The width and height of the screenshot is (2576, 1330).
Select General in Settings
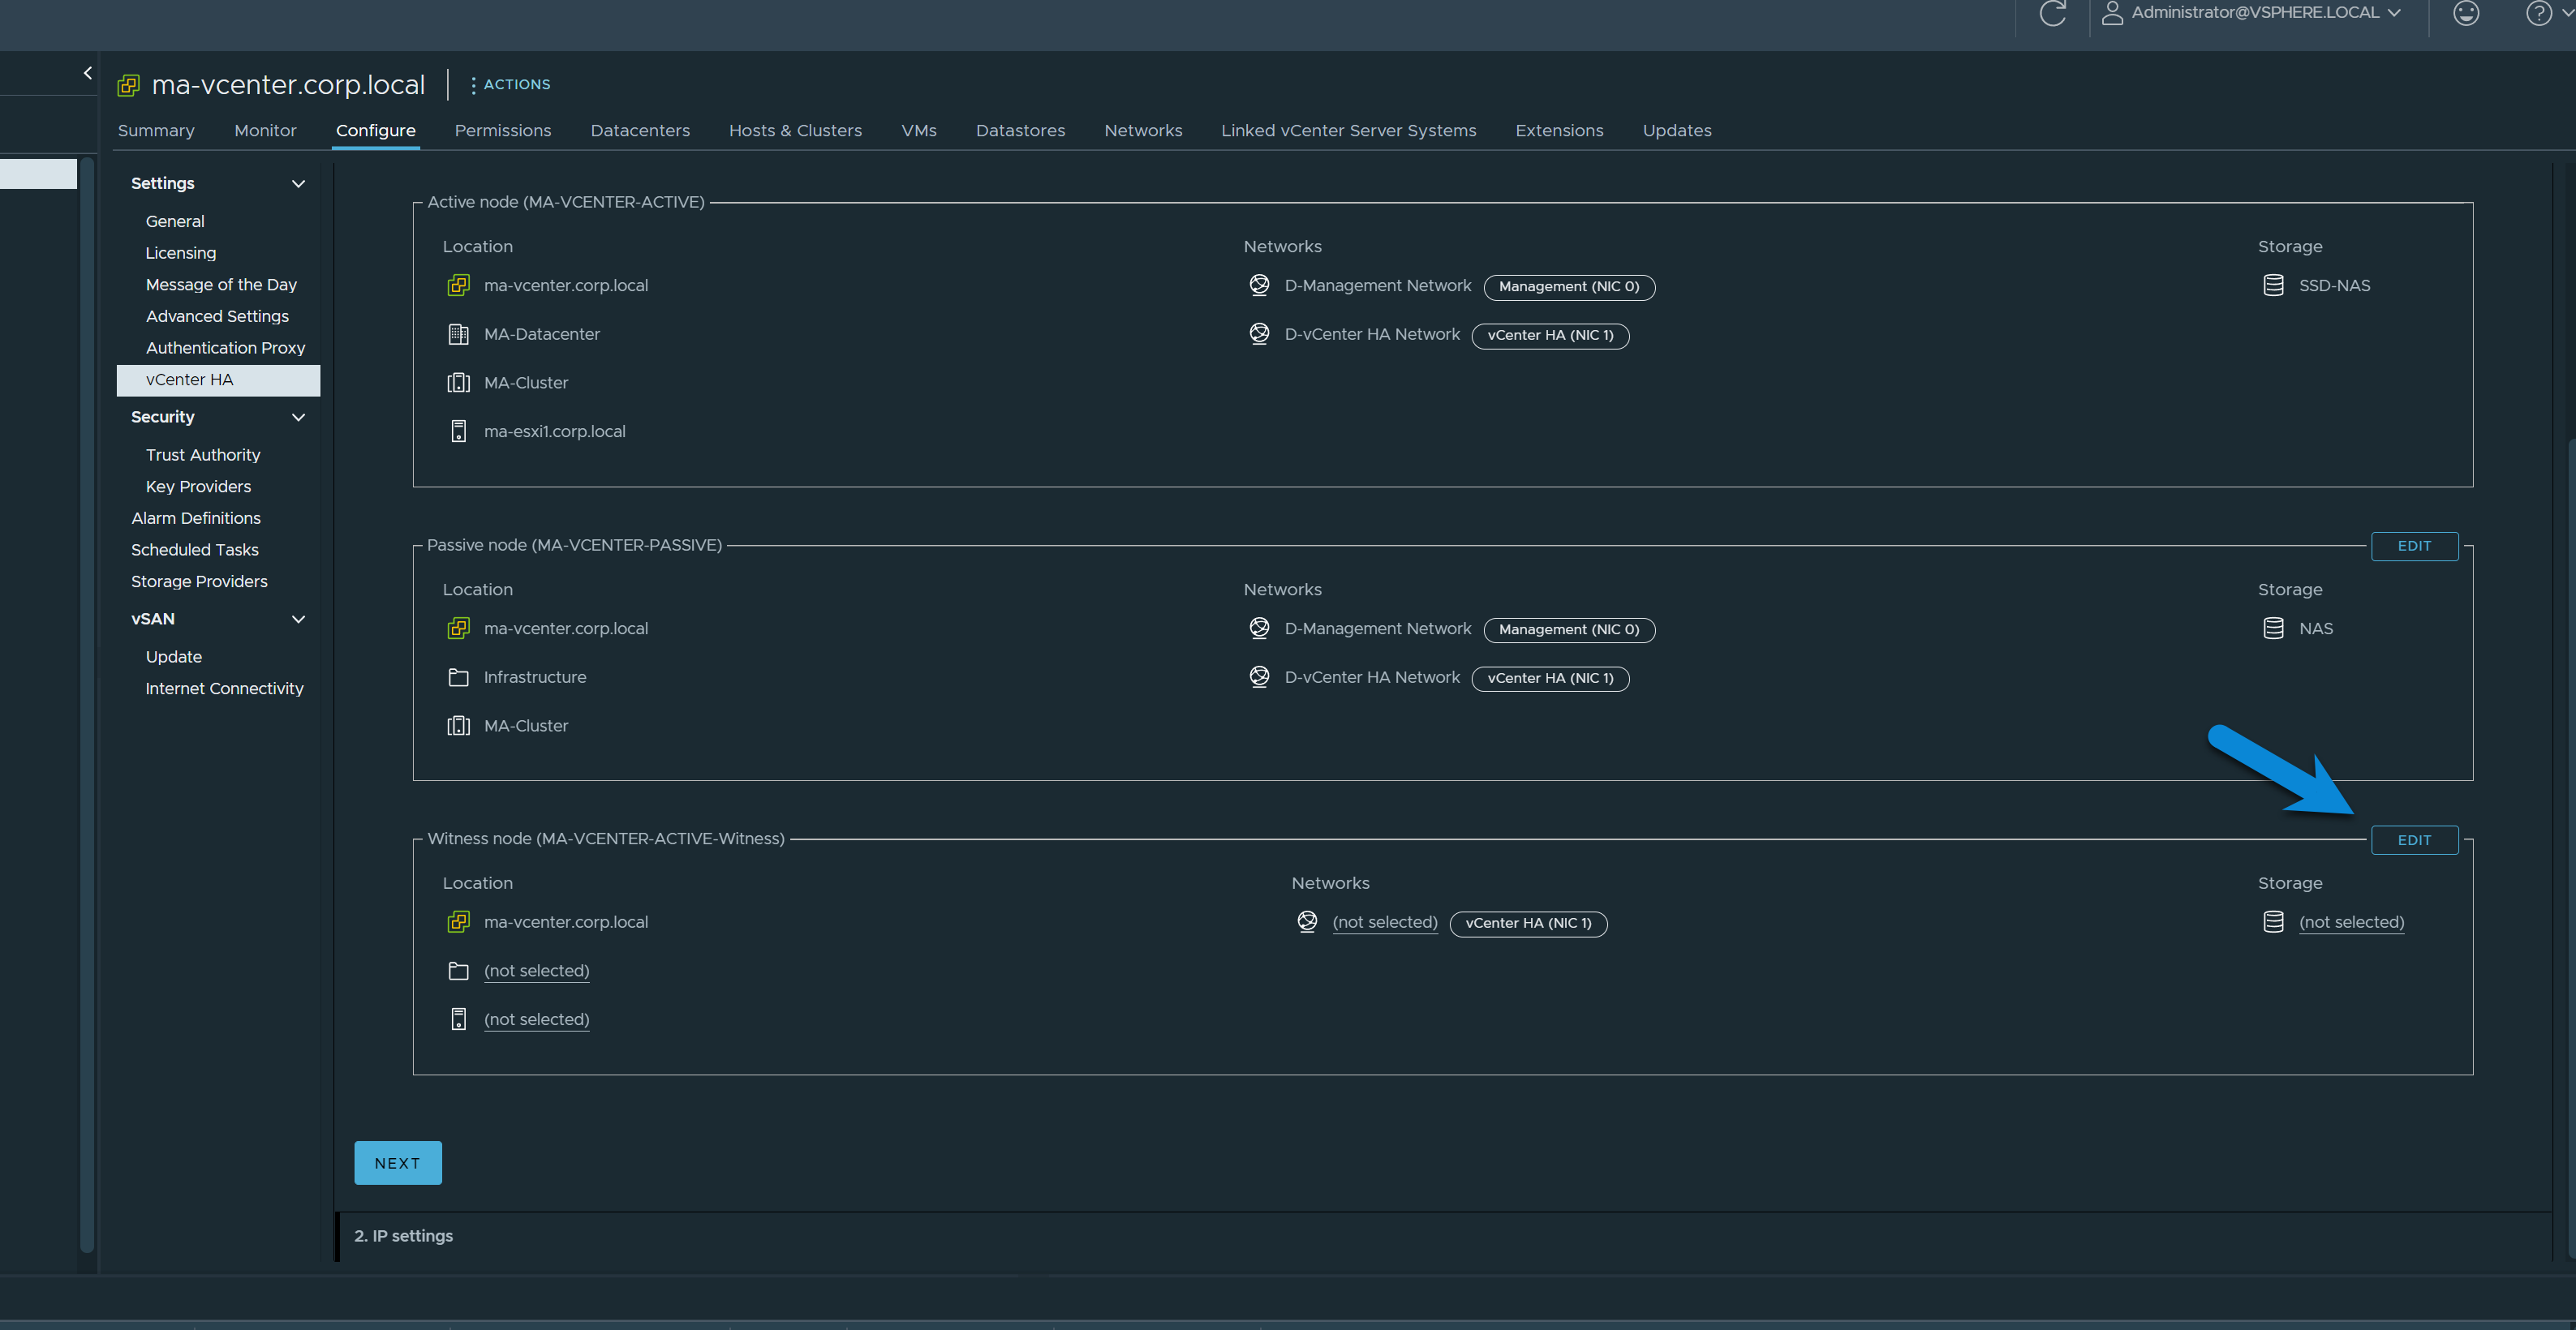click(x=175, y=222)
